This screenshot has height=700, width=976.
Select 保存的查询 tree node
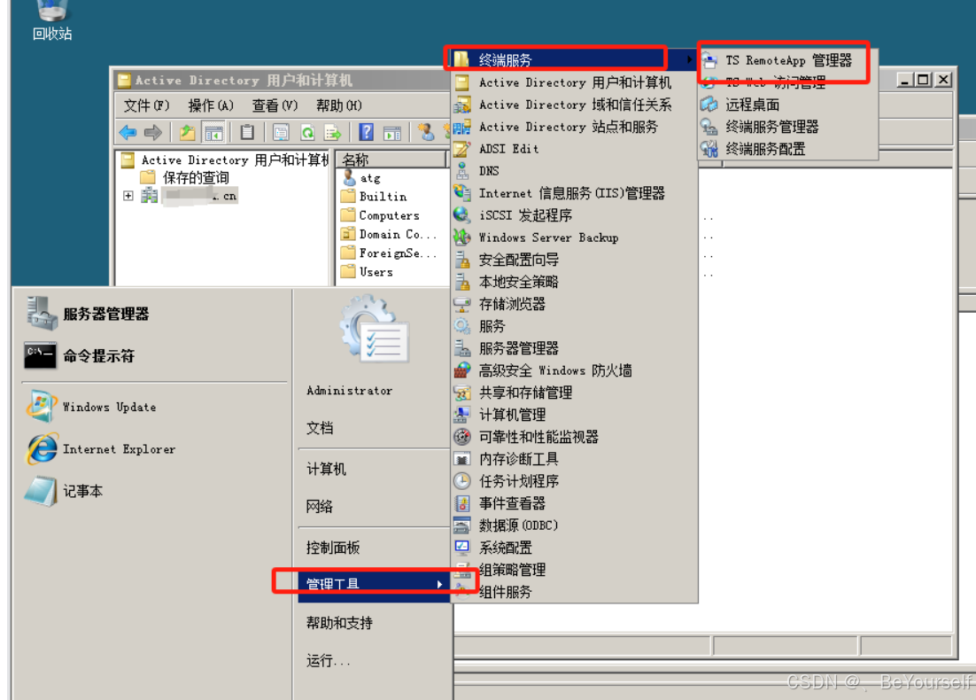coord(185,177)
